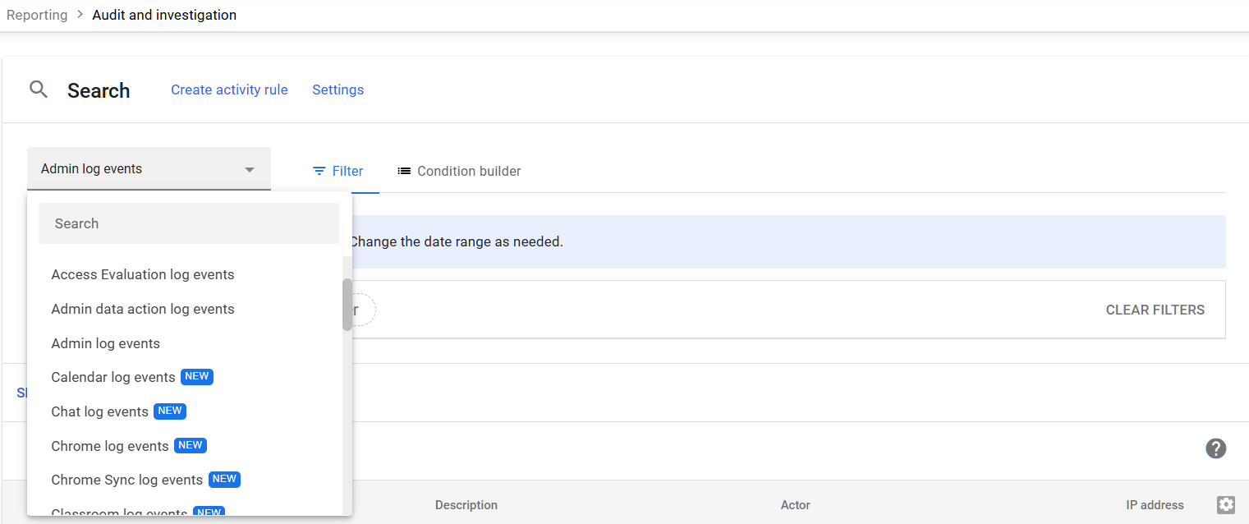Click the Search field inside the dropdown
This screenshot has height=524, width=1249.
point(188,223)
